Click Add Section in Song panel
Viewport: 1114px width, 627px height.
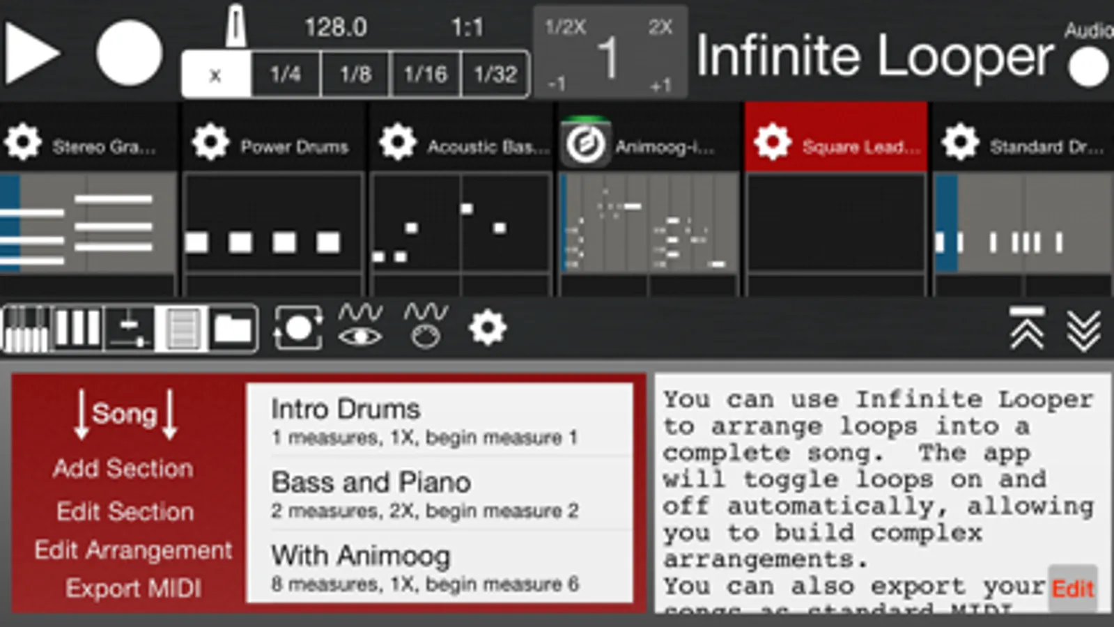[123, 469]
